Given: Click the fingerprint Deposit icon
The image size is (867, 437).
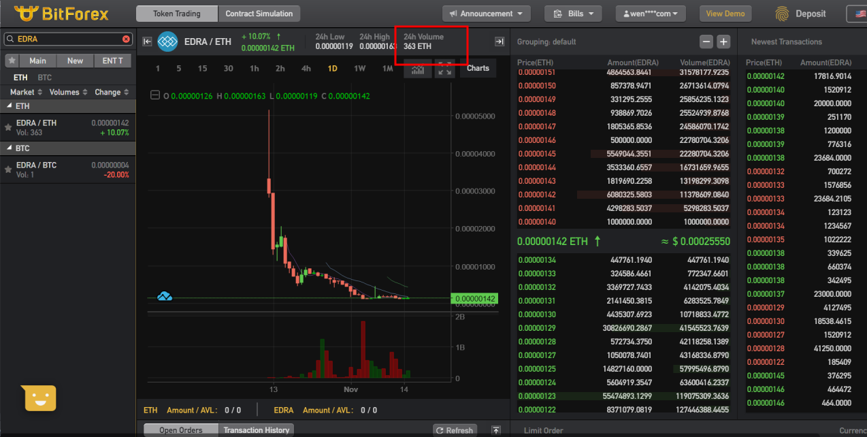Looking at the screenshot, I should click(x=782, y=14).
